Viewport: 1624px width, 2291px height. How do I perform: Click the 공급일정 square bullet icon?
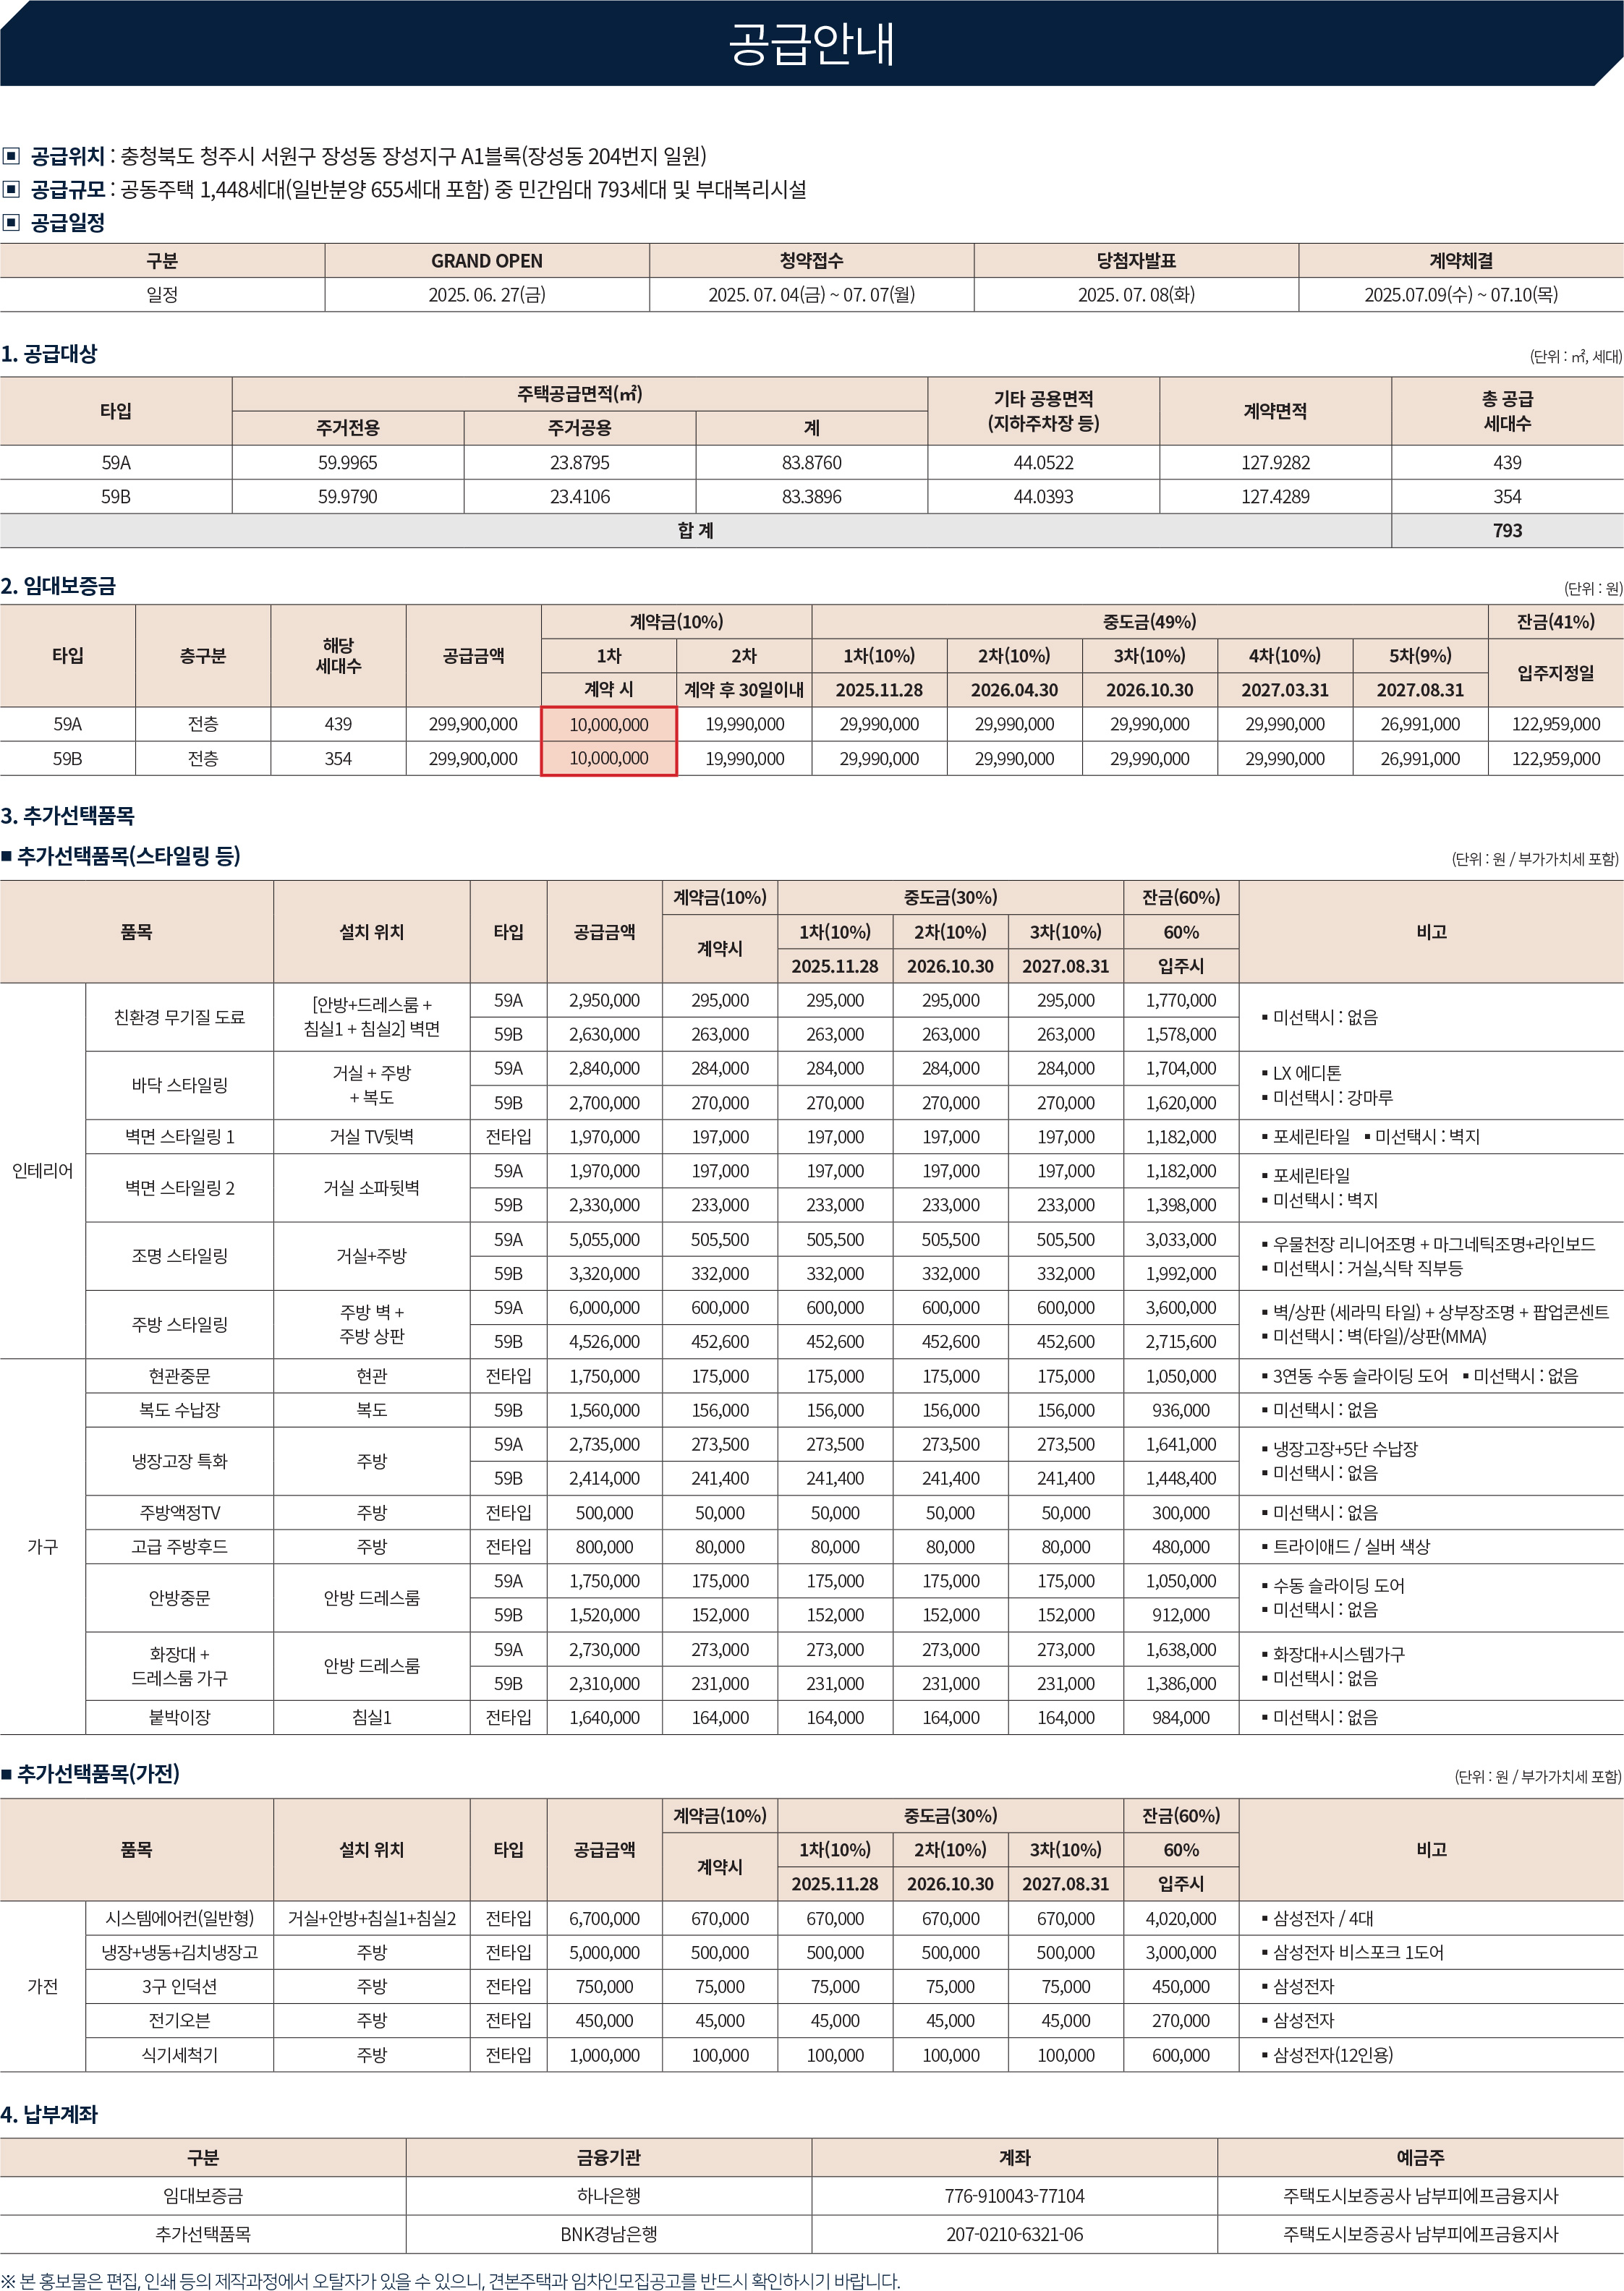click(x=11, y=222)
